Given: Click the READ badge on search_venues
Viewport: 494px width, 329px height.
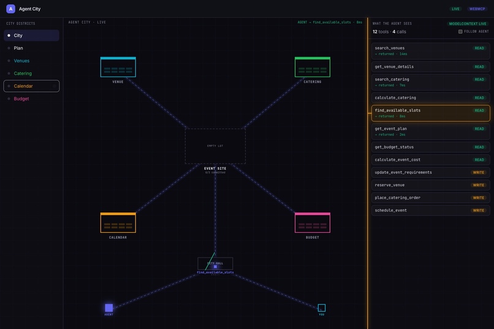Looking at the screenshot, I should tap(479, 48).
